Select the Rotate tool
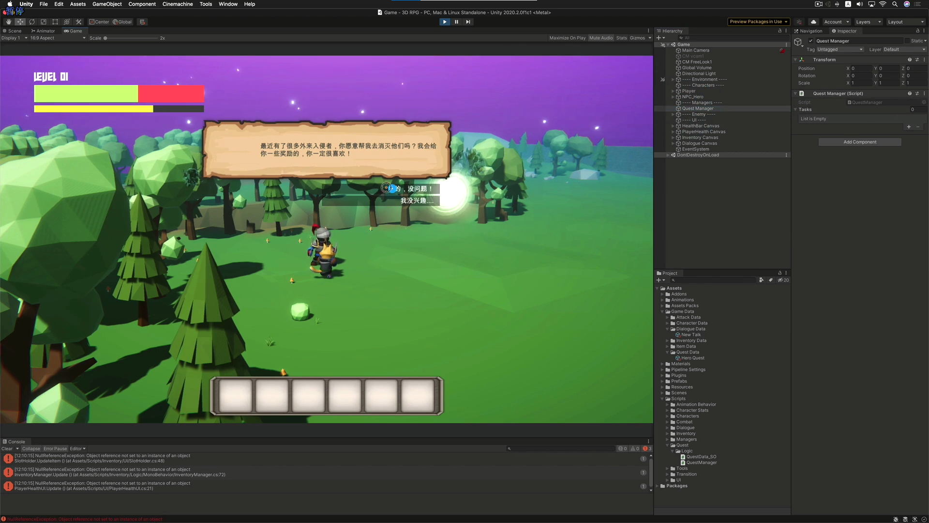 click(32, 22)
